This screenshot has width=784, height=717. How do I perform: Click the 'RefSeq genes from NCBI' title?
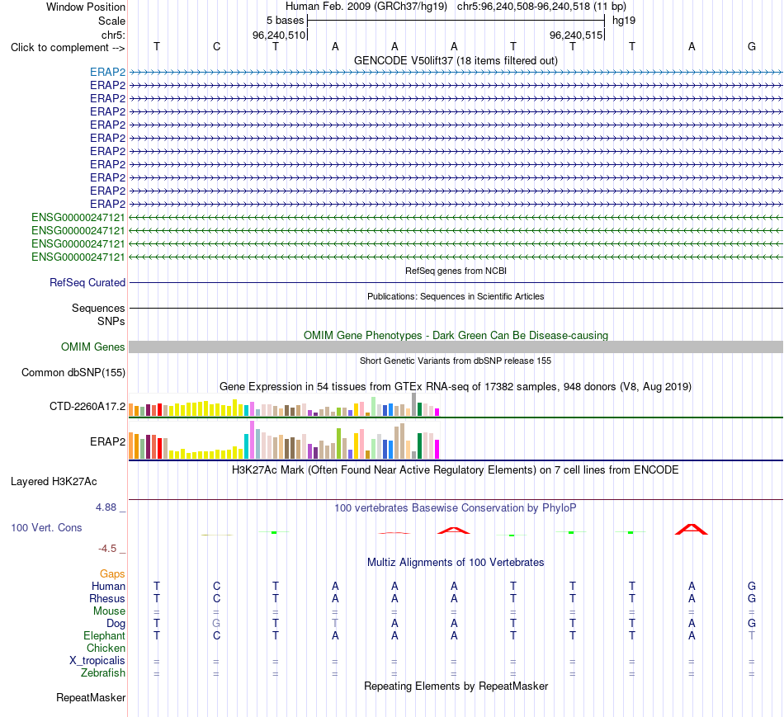click(x=456, y=271)
